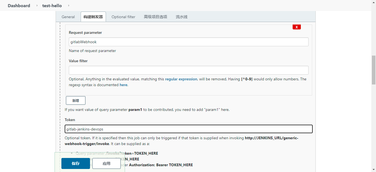Viewport: 376px width, 172px height.
Task: Switch to the General tab
Action: [x=68, y=17]
